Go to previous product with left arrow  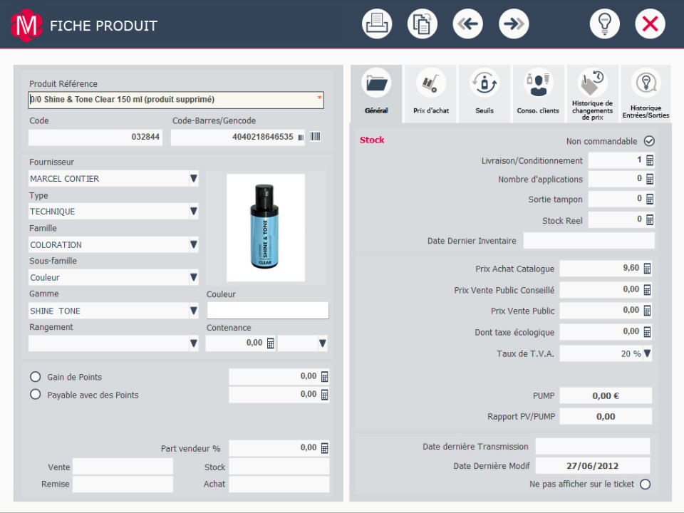[x=468, y=24]
